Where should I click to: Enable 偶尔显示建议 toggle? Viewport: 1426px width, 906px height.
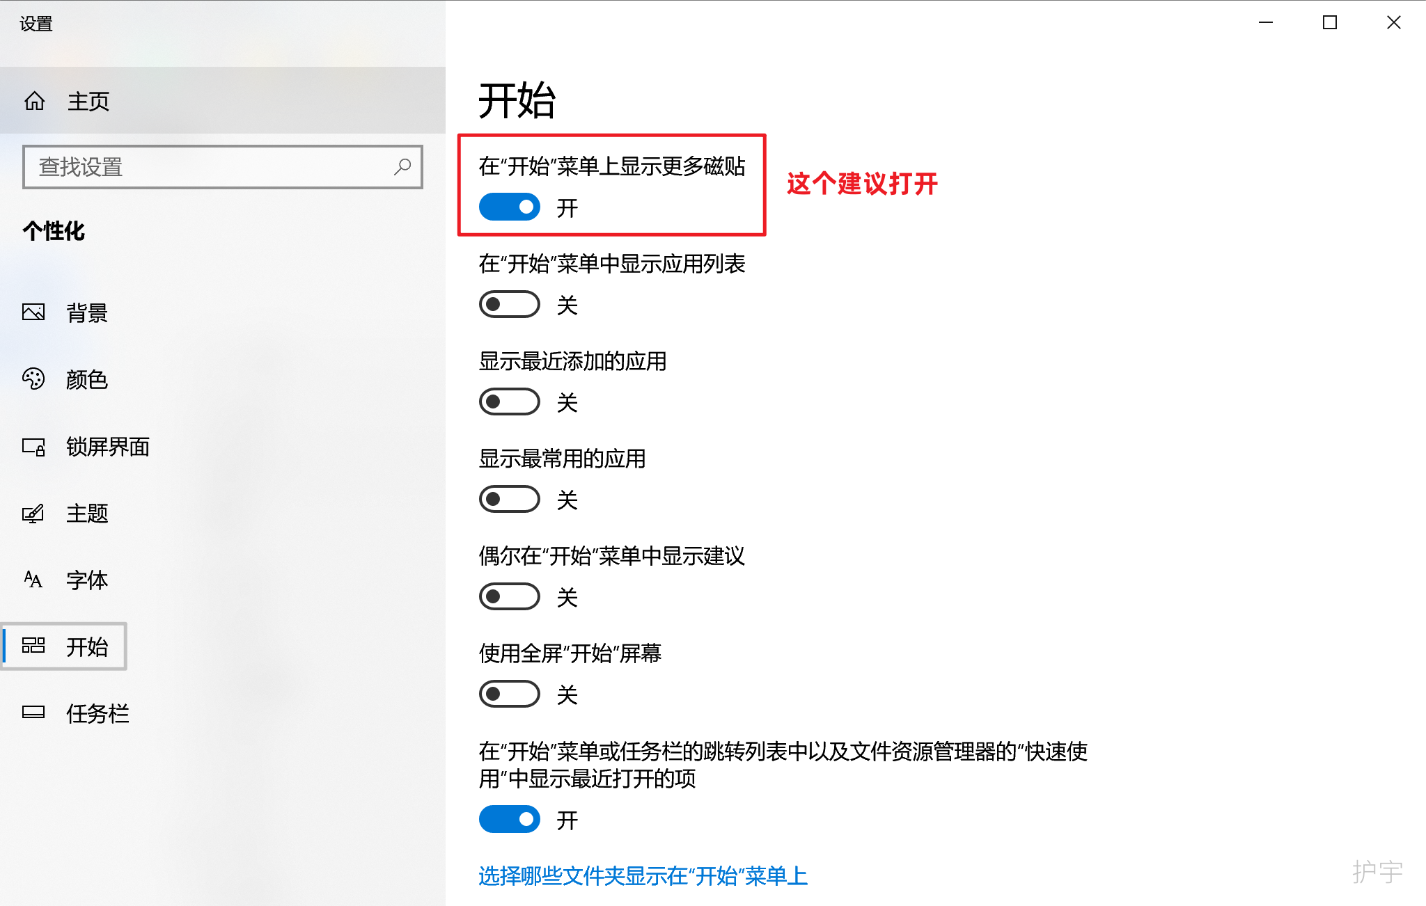point(510,597)
